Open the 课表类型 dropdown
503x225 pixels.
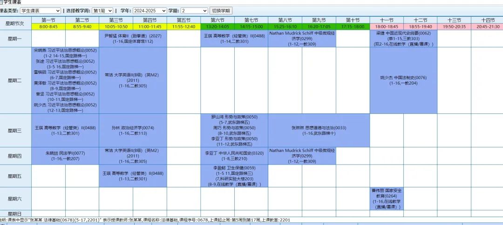pyautogui.click(x=40, y=11)
